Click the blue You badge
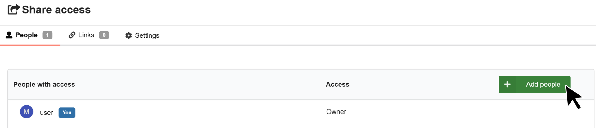 click(67, 113)
